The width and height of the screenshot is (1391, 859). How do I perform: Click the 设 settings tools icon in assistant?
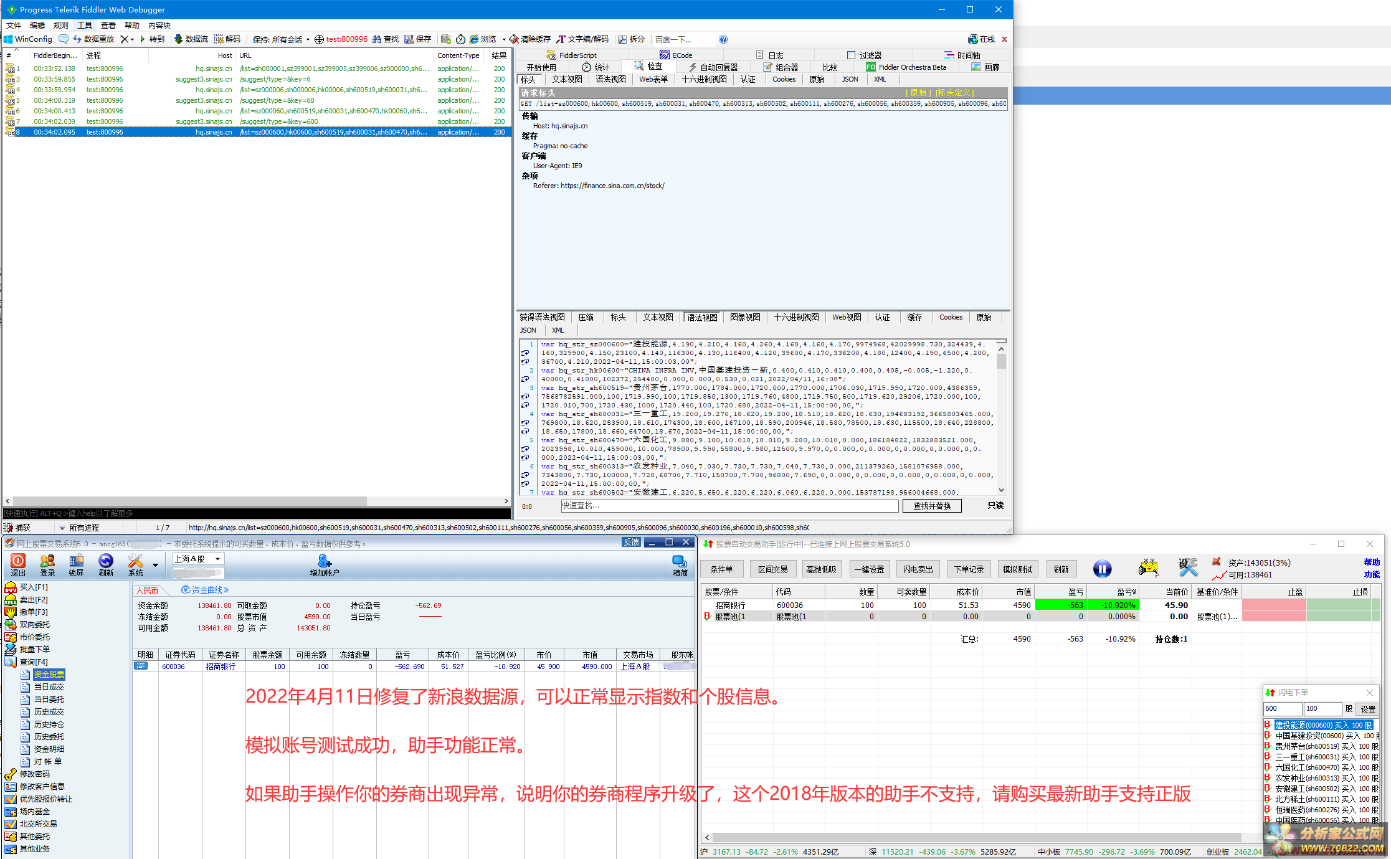coord(1188,567)
